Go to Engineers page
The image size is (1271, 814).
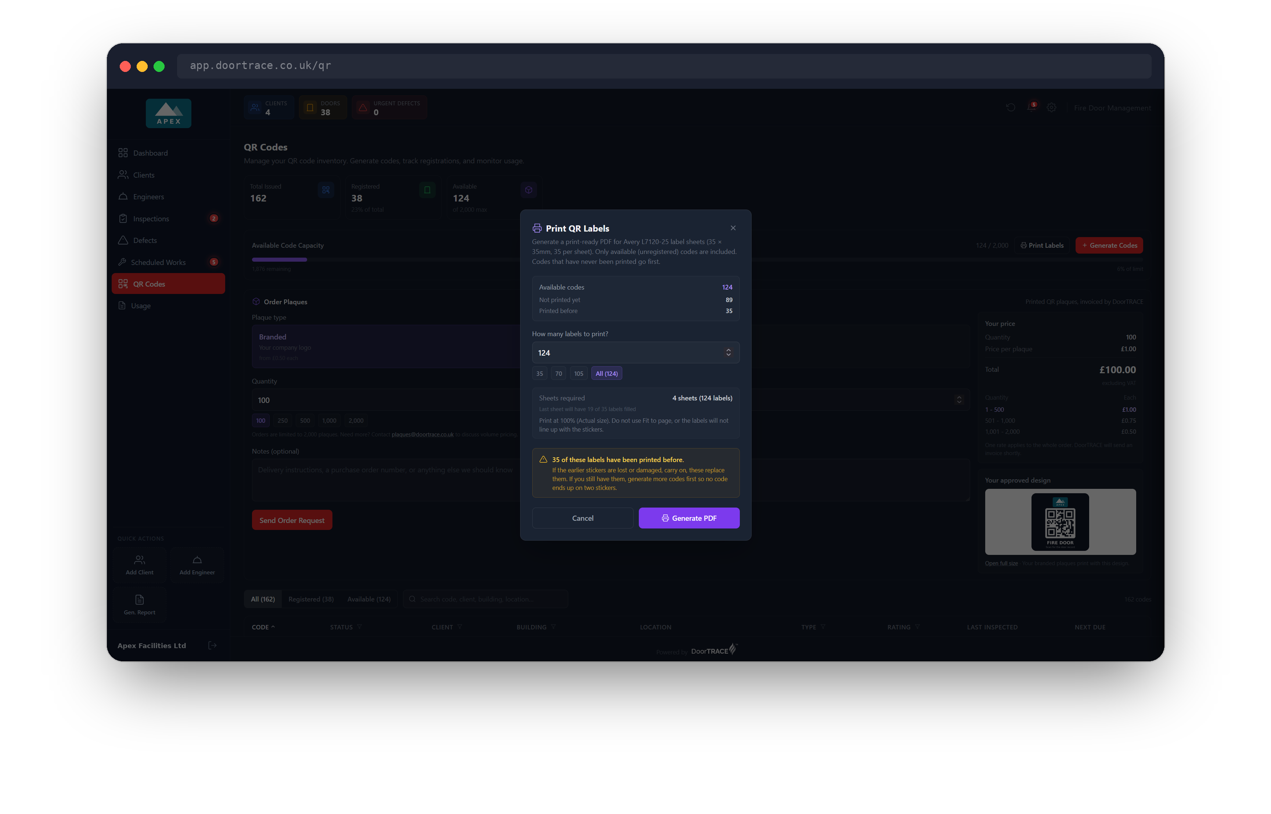168,197
